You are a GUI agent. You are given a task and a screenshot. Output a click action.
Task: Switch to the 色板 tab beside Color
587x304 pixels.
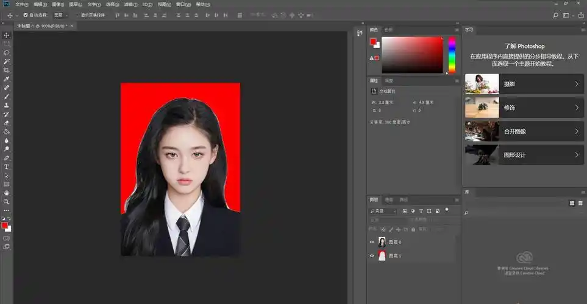tap(388, 30)
